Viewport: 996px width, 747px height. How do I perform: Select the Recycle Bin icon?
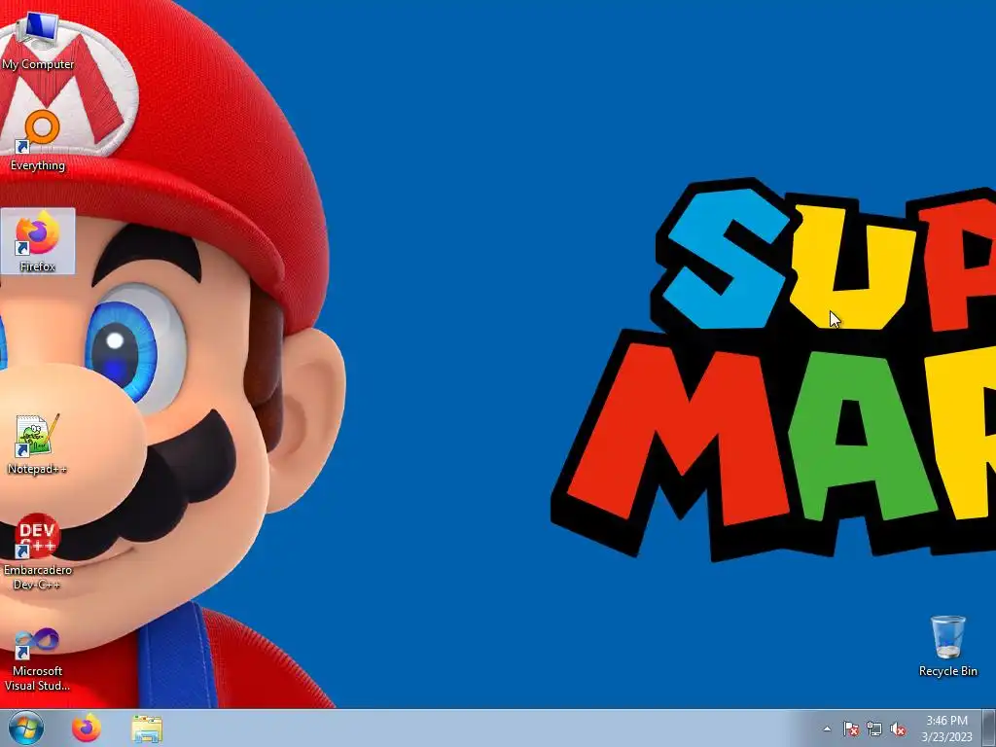pos(947,646)
